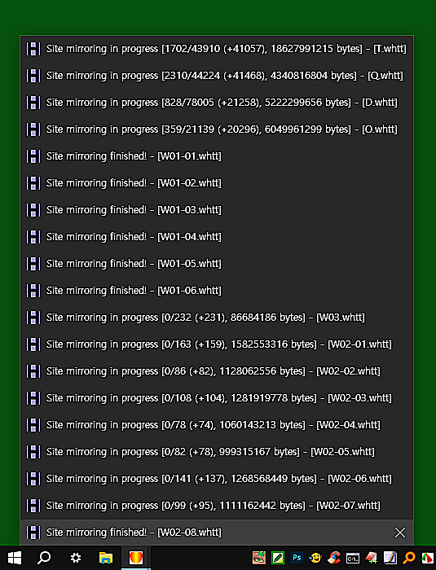This screenshot has width=436, height=570.
Task: Click the window icon beside W01-02.whtt
Action: click(x=33, y=183)
